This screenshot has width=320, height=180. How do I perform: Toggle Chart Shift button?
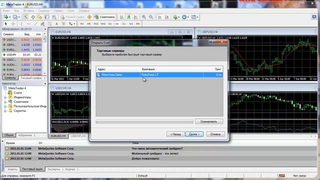[166, 17]
